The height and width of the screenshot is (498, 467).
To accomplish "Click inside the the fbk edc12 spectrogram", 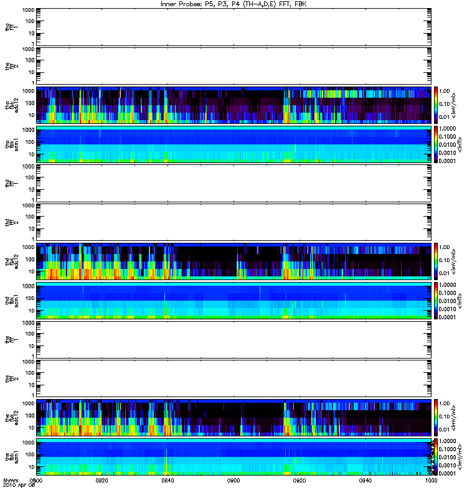I will 234,417.
